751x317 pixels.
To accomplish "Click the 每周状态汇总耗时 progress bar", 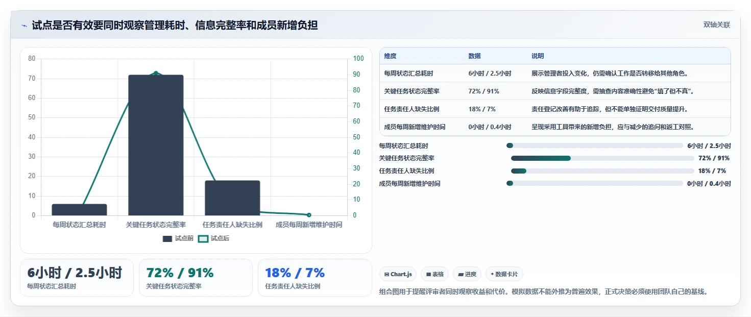I will tap(594, 145).
